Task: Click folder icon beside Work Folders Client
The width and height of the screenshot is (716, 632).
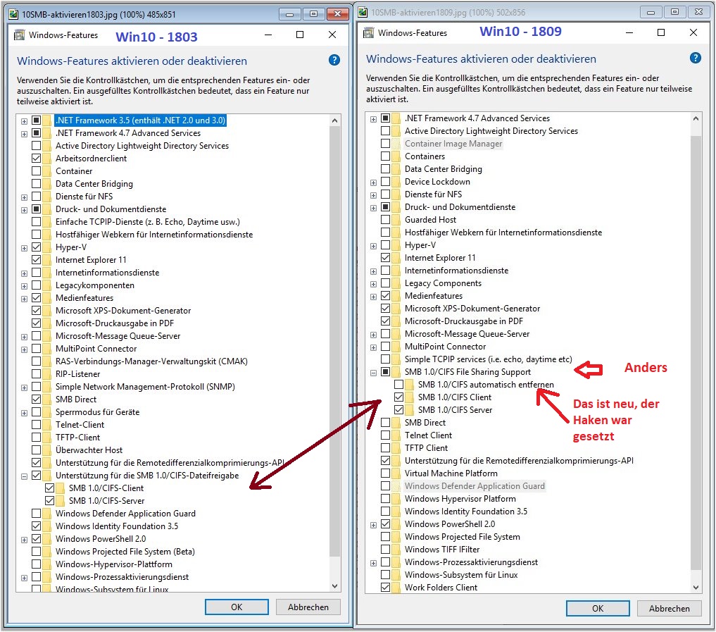Action: pyautogui.click(x=396, y=587)
